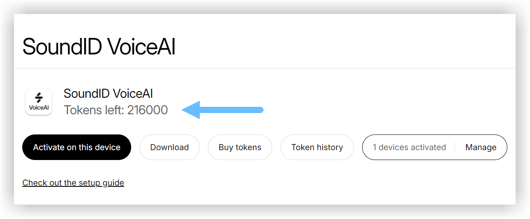Buy more tokens
This screenshot has width=530, height=219.
point(240,147)
